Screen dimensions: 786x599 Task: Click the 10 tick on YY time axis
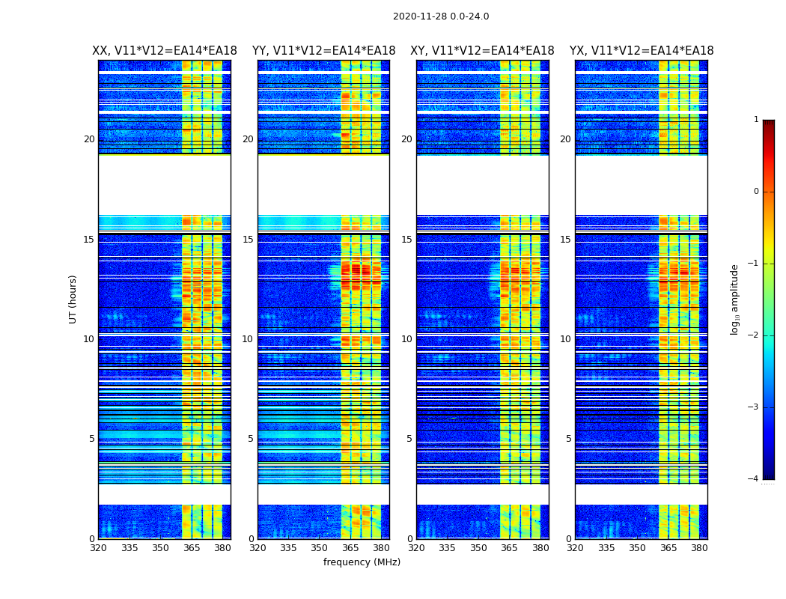point(248,339)
